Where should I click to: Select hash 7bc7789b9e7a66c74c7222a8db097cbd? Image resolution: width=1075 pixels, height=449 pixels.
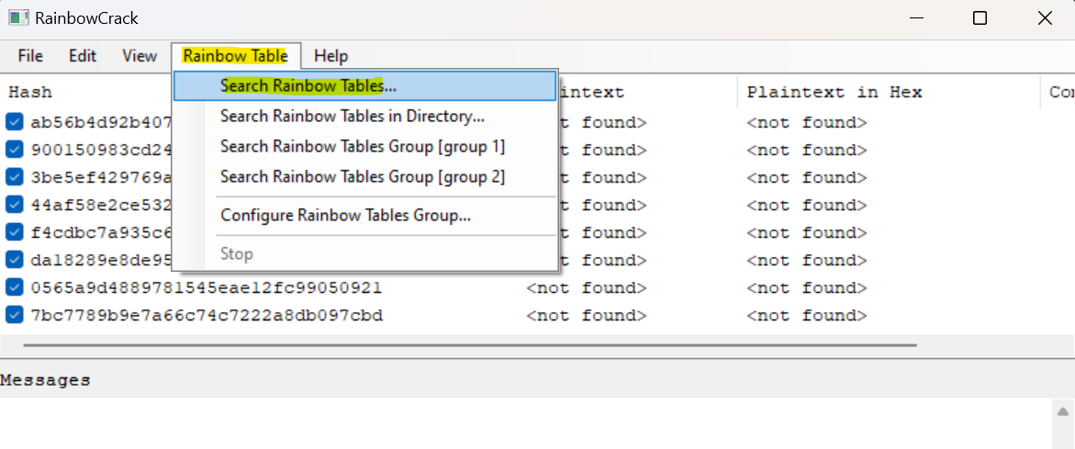pyautogui.click(x=207, y=316)
